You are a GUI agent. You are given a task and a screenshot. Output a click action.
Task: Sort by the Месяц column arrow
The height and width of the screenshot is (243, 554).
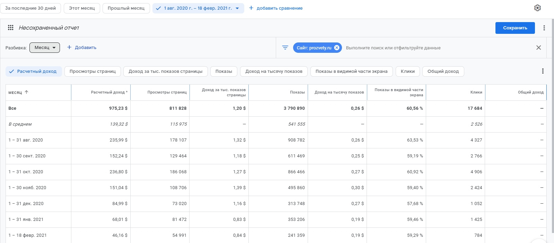(x=27, y=92)
